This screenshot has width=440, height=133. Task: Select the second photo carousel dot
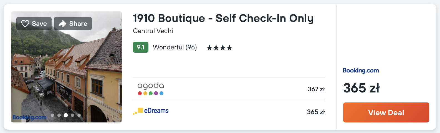[x=59, y=115]
